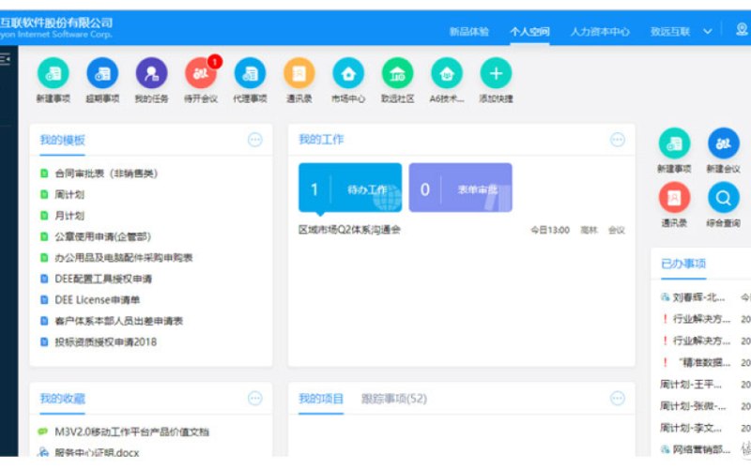Viewport: 751px width, 469px height.
Task: Open the A6技术 shortcut icon
Action: point(447,73)
